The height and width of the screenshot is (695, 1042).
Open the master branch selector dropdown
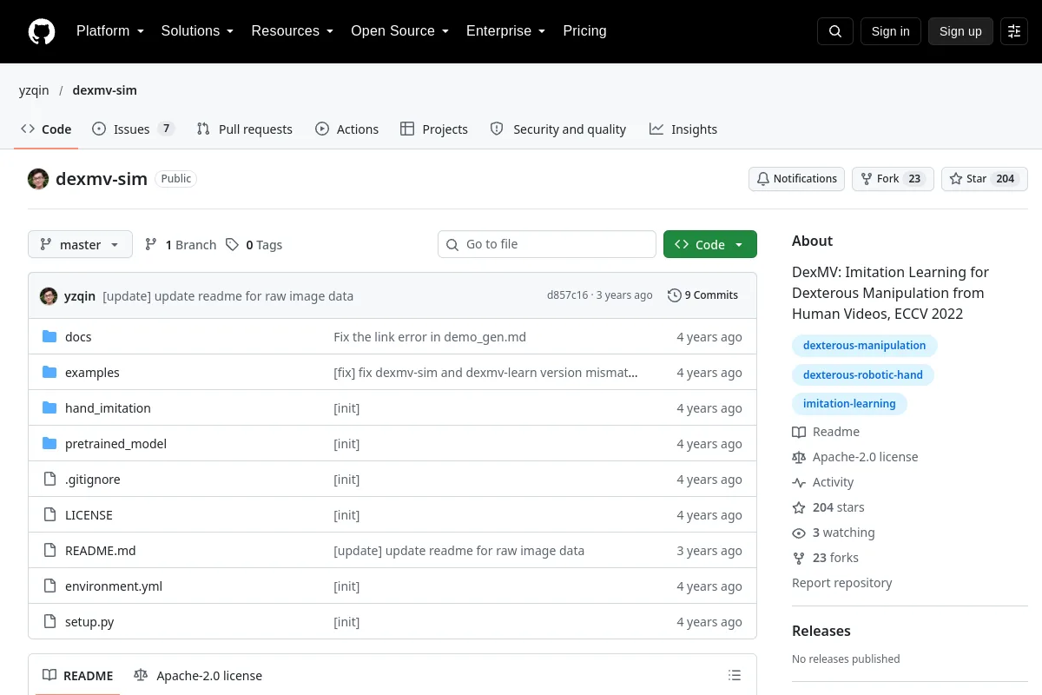coord(80,245)
